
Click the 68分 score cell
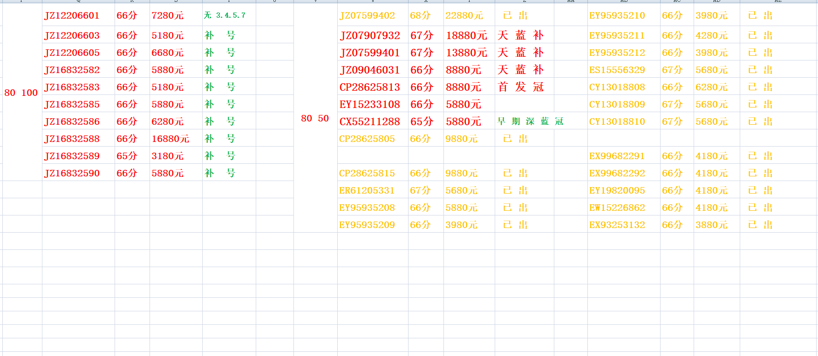421,15
